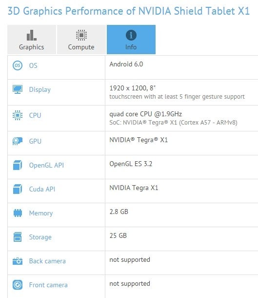Click Front camera's not supported value
This screenshot has width=258, height=298.
click(130, 284)
